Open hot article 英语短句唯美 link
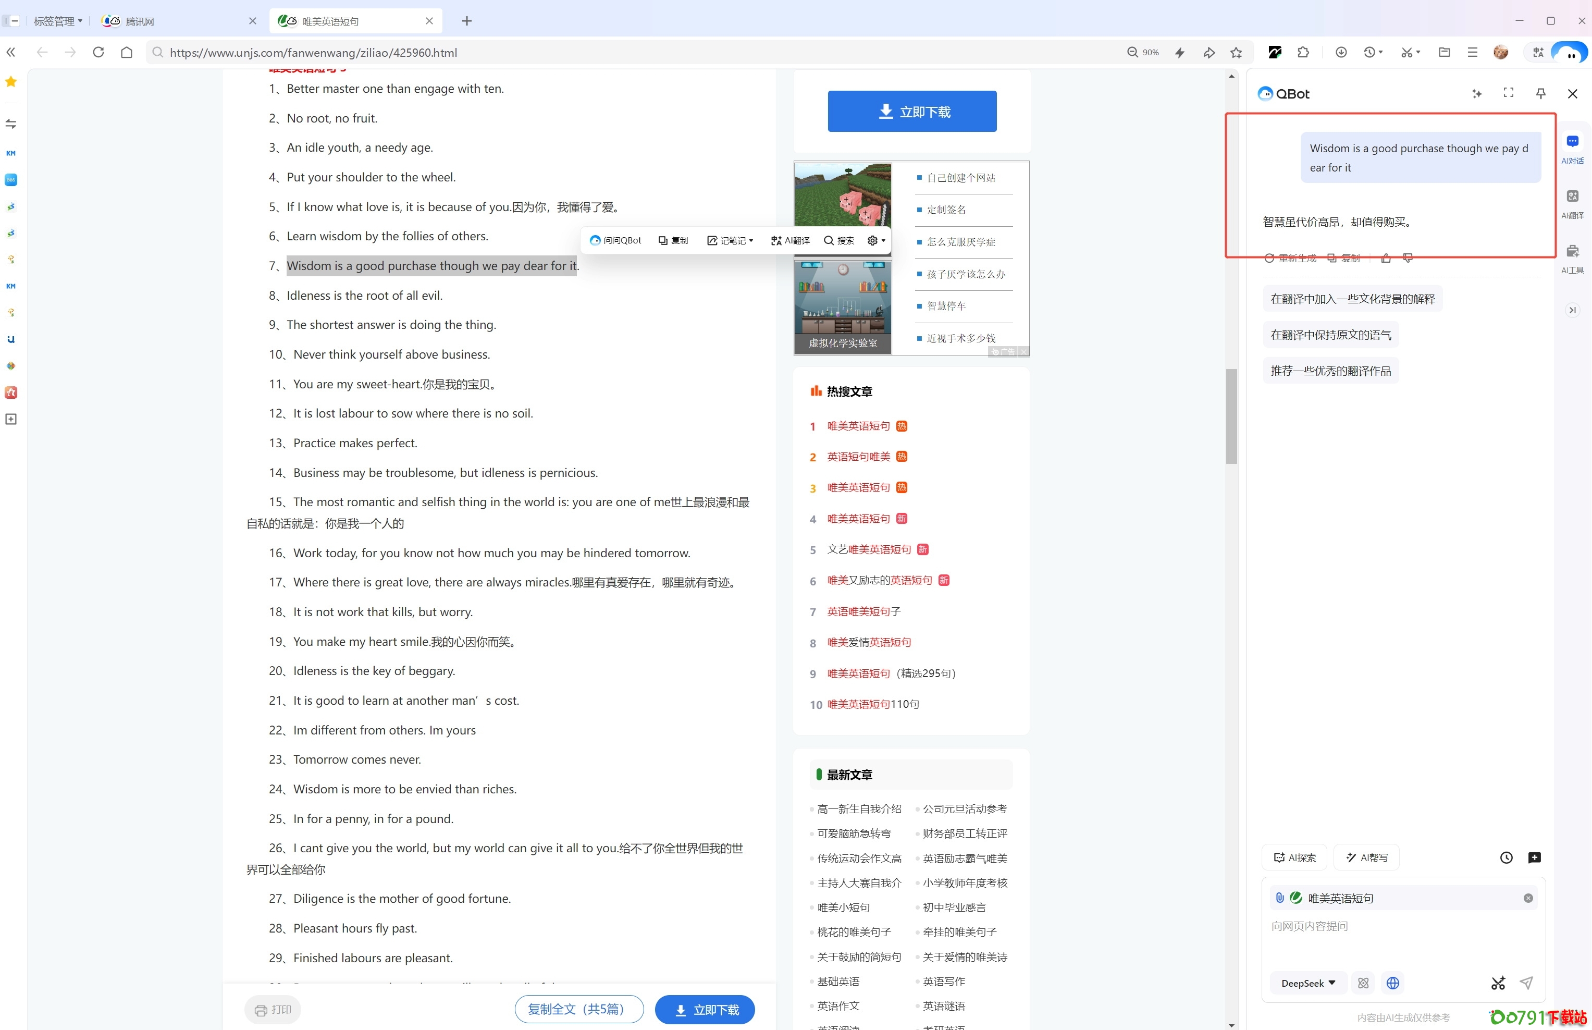Screen dimensions: 1592x1030 point(858,457)
